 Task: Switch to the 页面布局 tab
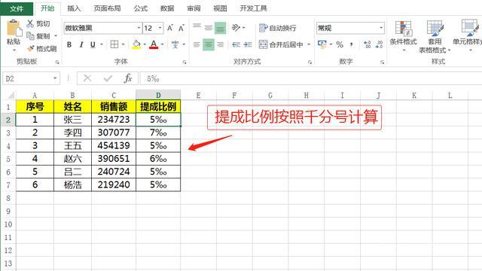click(107, 8)
